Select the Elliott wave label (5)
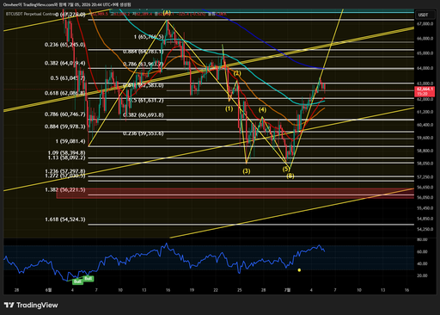 (286, 169)
